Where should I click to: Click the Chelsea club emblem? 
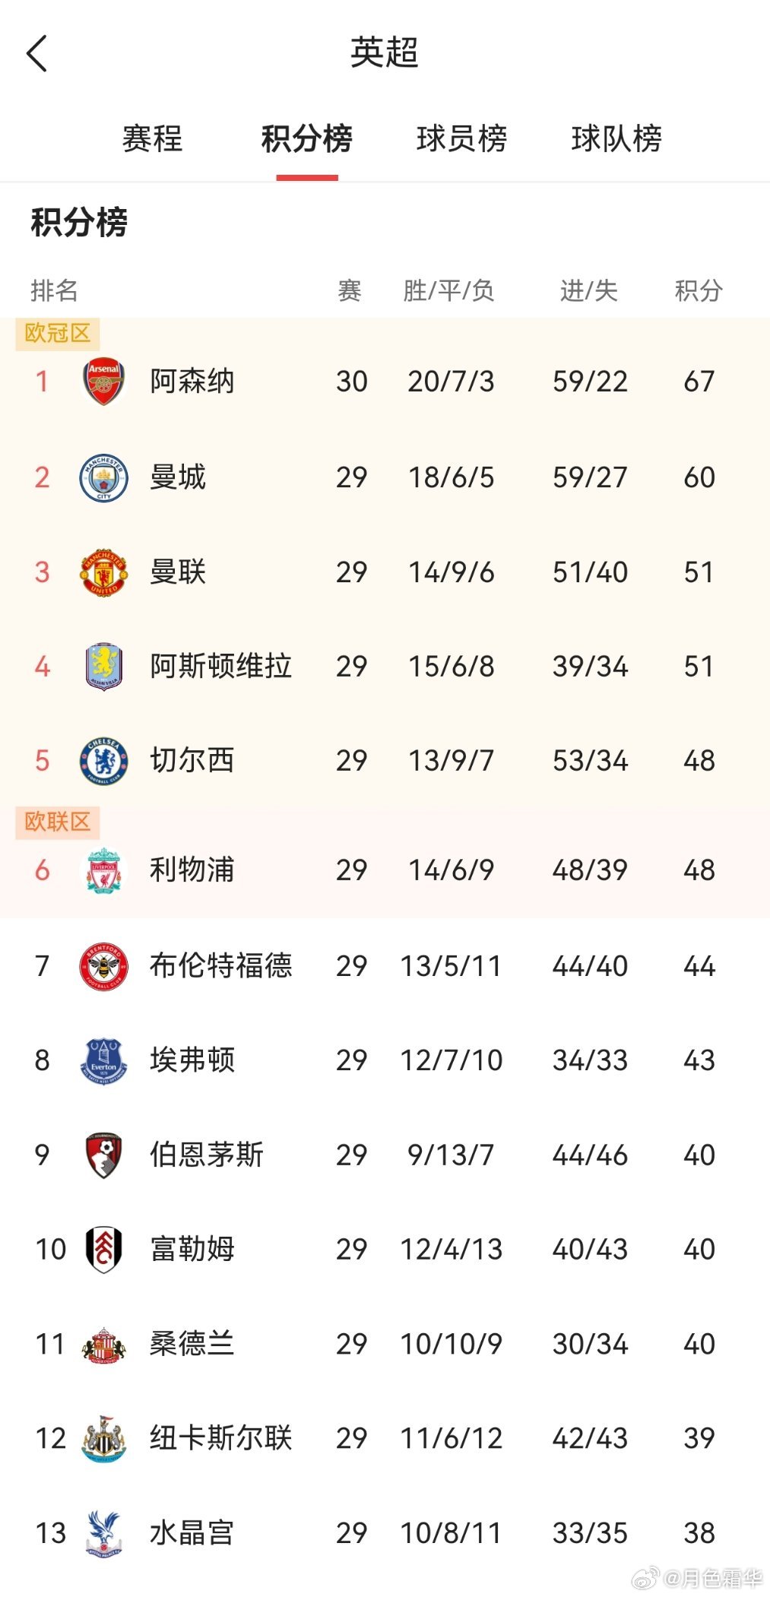pos(104,760)
